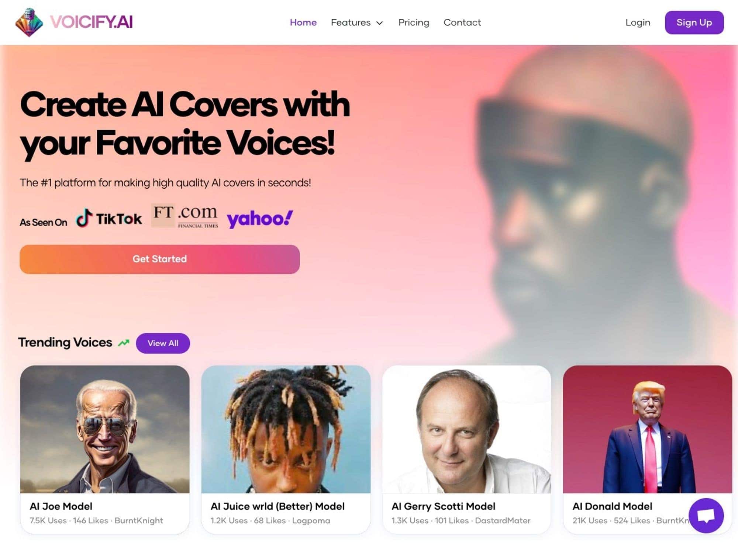This screenshot has width=738, height=545.
Task: Click the TikTok logo
Action: [109, 219]
